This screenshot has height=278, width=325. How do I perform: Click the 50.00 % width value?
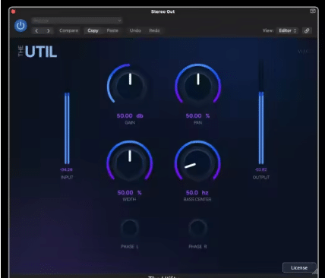[129, 193]
